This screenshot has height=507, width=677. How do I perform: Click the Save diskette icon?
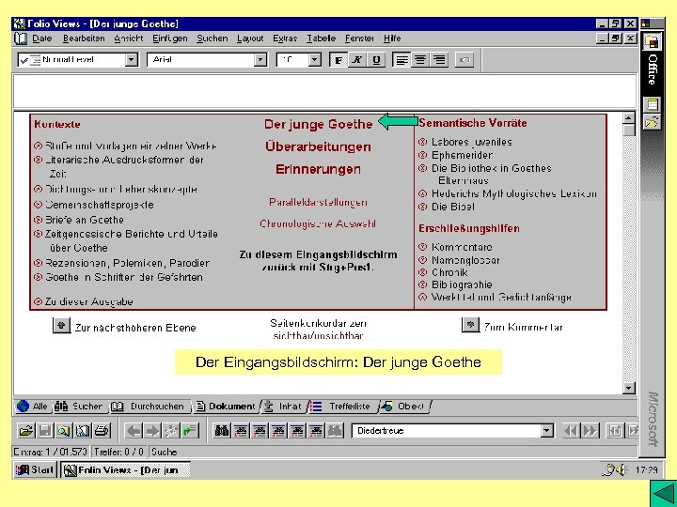pos(45,431)
